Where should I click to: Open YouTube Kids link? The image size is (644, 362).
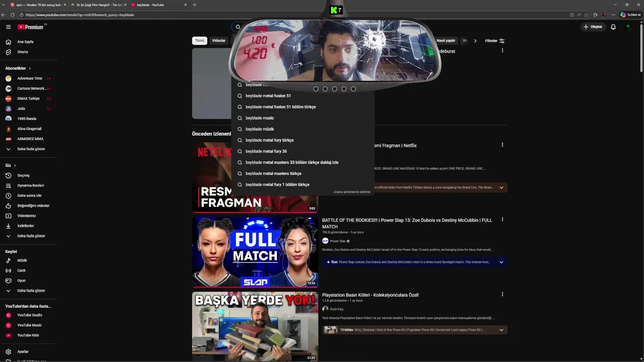point(29,335)
